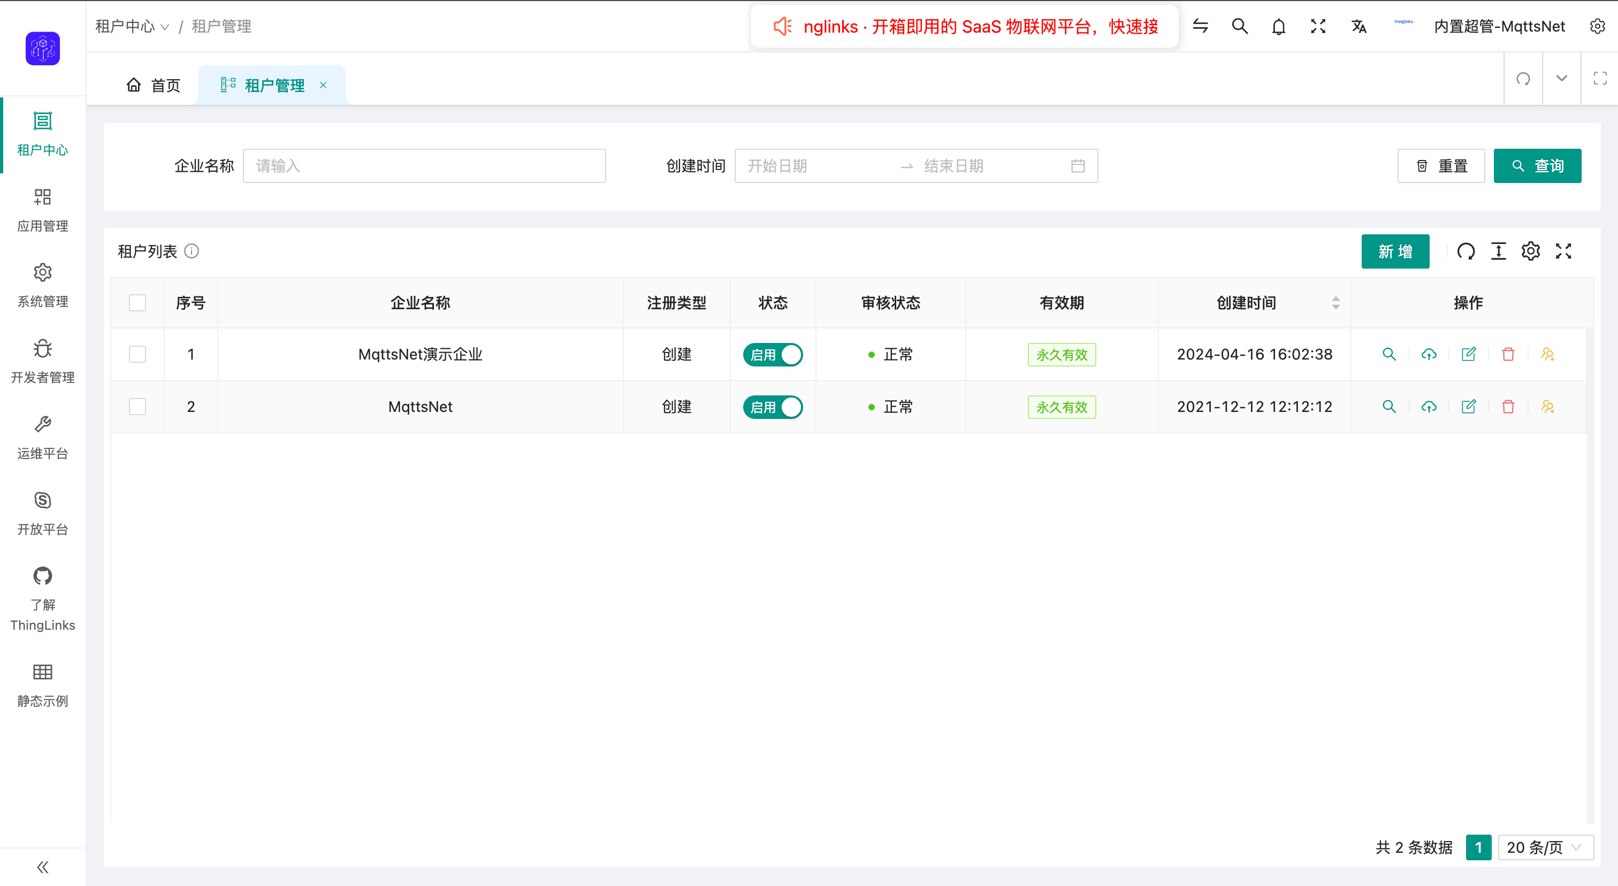
Task: Toggle 启用 switch for row 2 MqttsNet
Action: tap(773, 407)
